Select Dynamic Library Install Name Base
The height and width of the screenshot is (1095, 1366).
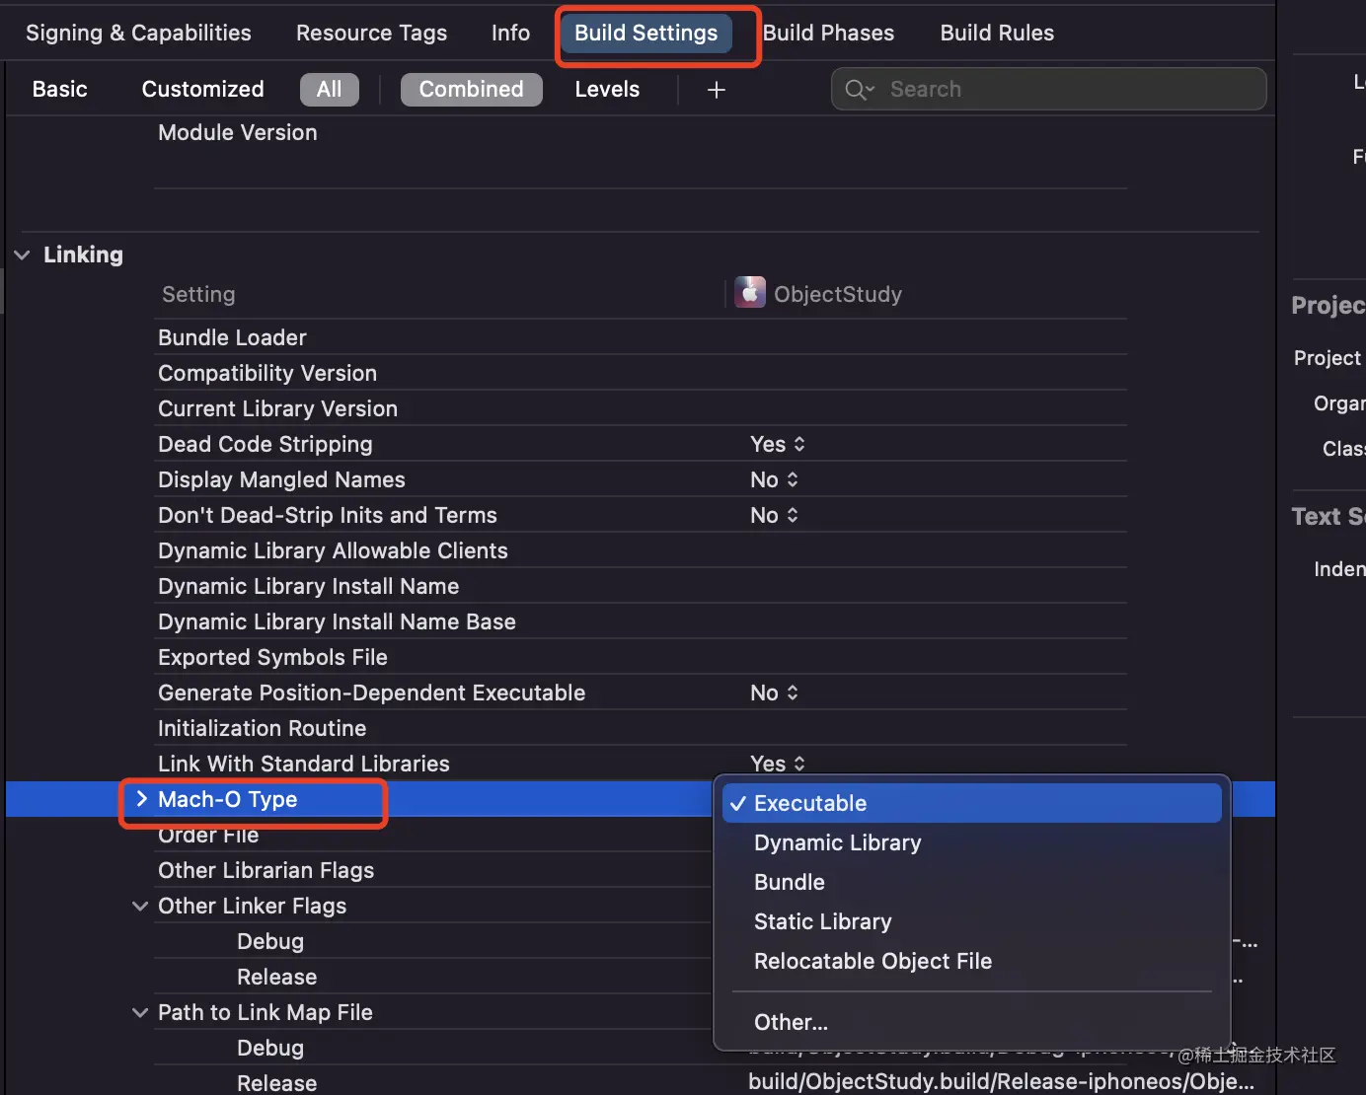click(x=337, y=621)
